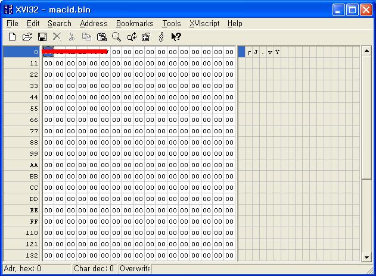Click the Paste clipboard icon

coord(102,37)
